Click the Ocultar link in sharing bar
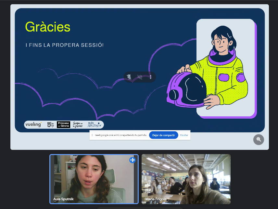The image size is (278, 209). (184, 135)
